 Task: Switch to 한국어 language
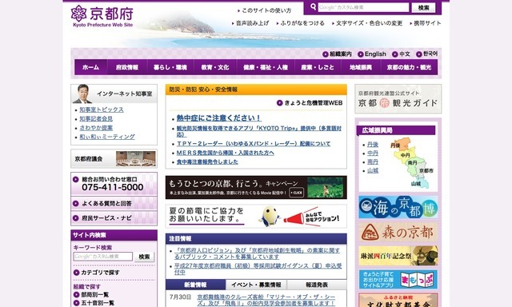(x=426, y=54)
